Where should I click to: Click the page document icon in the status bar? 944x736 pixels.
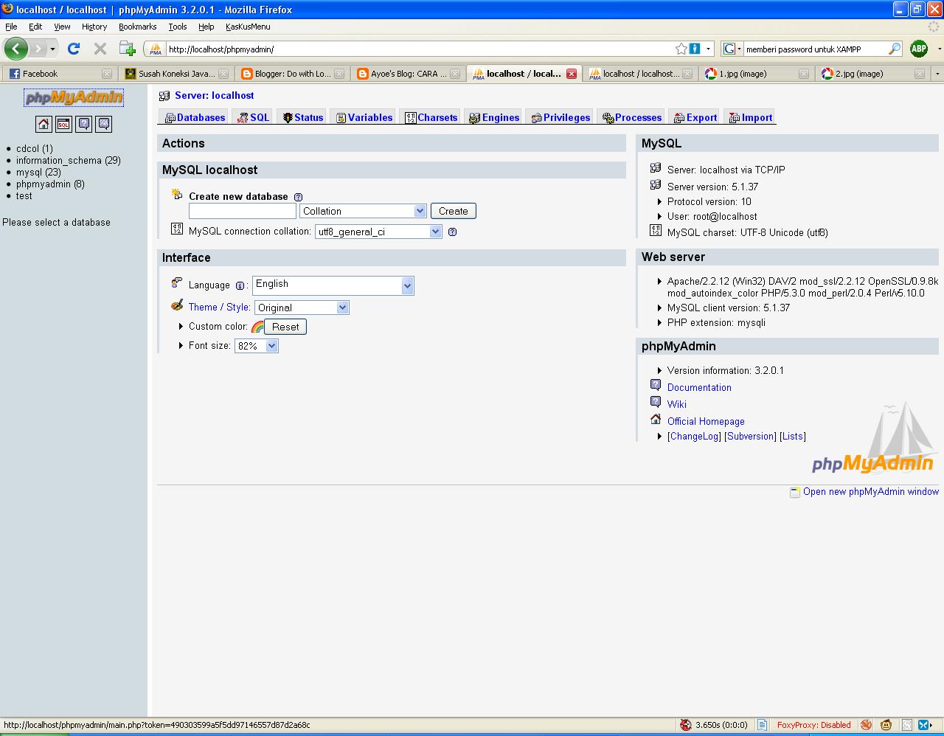[762, 725]
